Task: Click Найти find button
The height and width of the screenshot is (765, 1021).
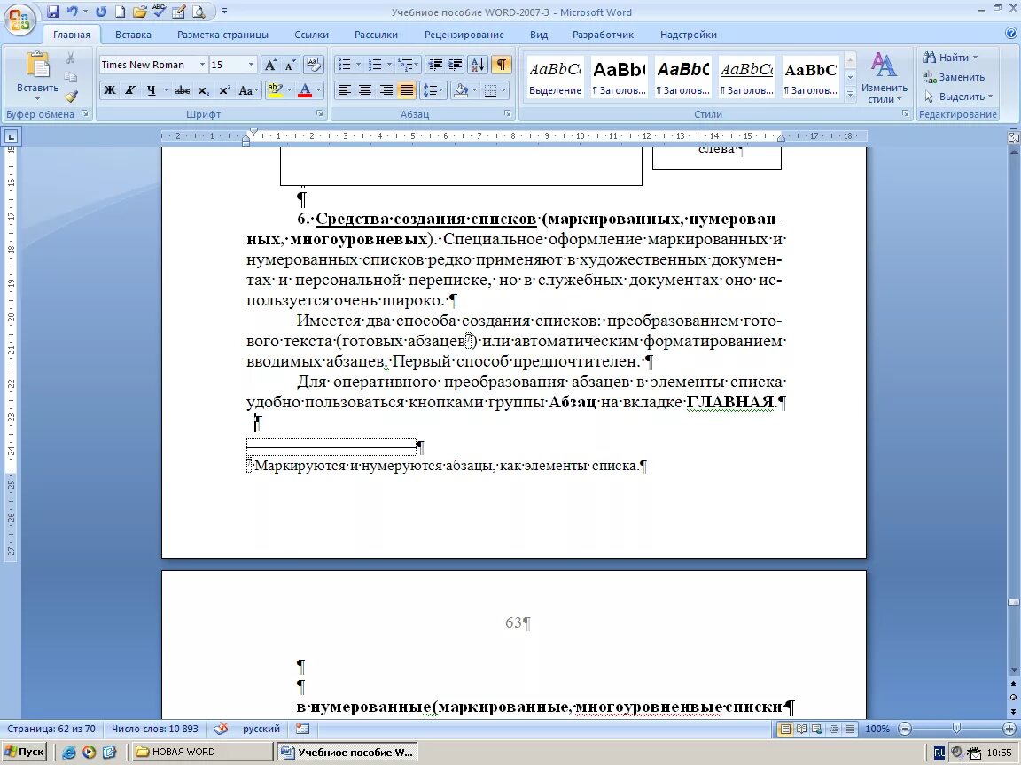Action: (950, 58)
